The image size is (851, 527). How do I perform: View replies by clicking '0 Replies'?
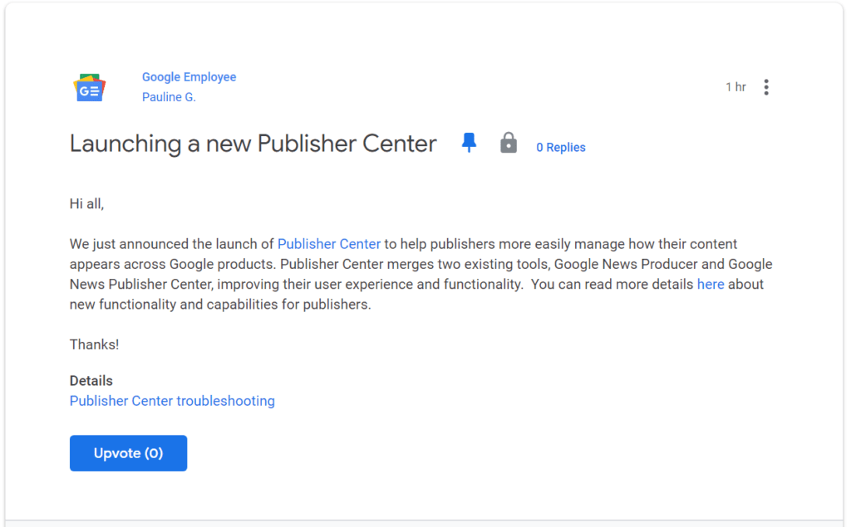click(560, 147)
